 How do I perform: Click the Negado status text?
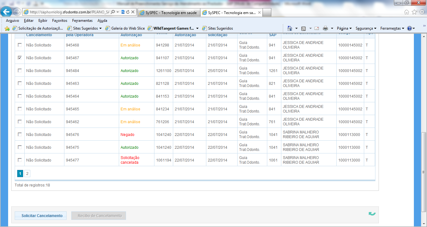coord(128,135)
